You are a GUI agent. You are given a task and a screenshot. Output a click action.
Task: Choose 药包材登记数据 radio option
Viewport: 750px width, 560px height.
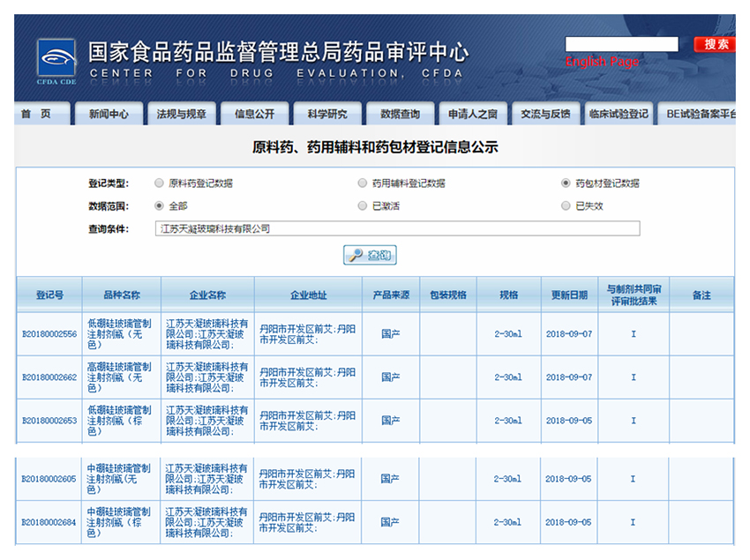[566, 183]
